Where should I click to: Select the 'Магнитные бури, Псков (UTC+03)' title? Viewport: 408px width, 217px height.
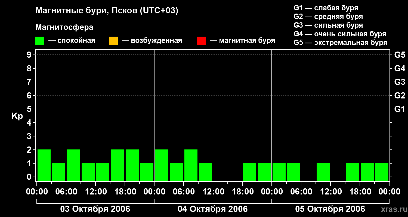[107, 11]
